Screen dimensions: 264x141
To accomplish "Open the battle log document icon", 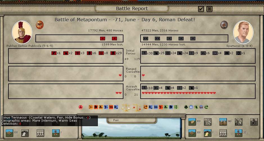I will pyautogui.click(x=209, y=9).
